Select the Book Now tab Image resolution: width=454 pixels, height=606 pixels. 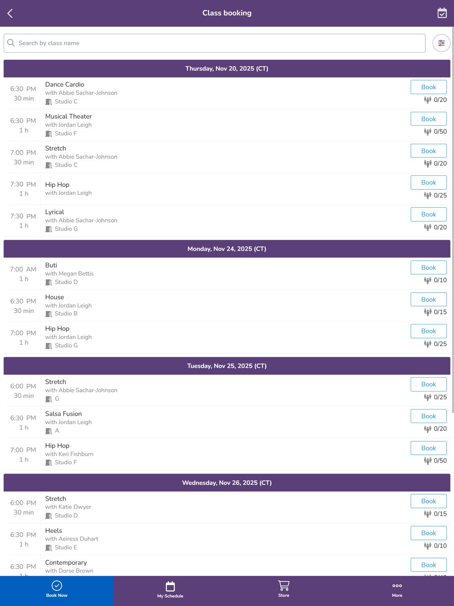pyautogui.click(x=57, y=590)
